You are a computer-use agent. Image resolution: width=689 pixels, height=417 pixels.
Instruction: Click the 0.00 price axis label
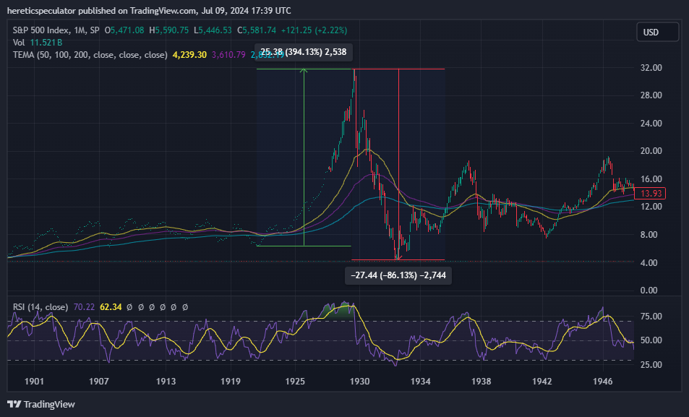(x=649, y=291)
